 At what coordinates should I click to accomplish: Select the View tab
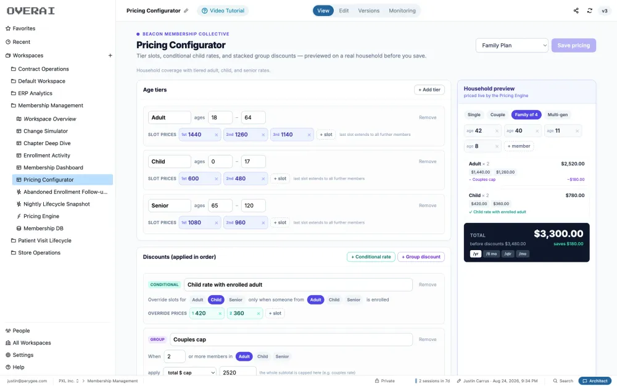[323, 10]
